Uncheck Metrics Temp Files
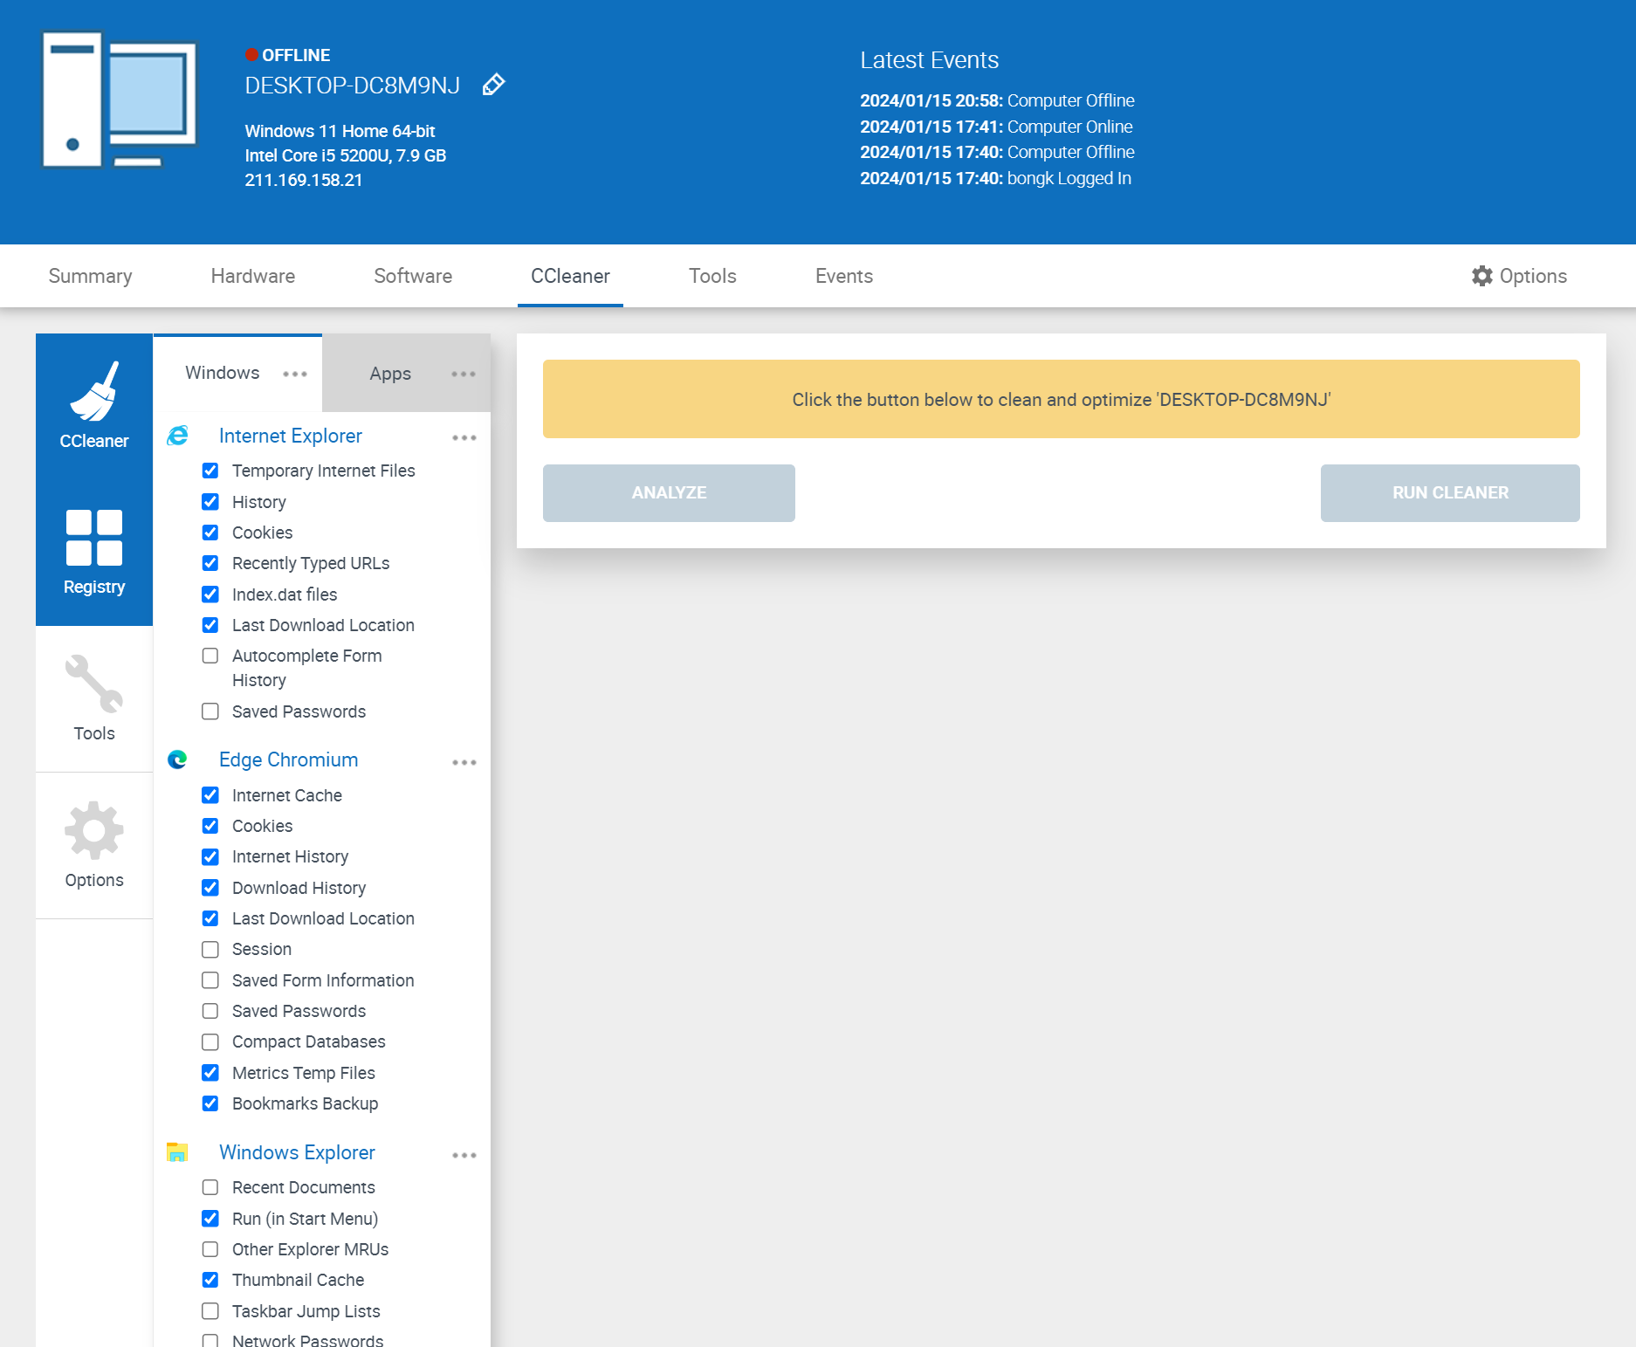Viewport: 1636px width, 1347px height. pos(210,1073)
